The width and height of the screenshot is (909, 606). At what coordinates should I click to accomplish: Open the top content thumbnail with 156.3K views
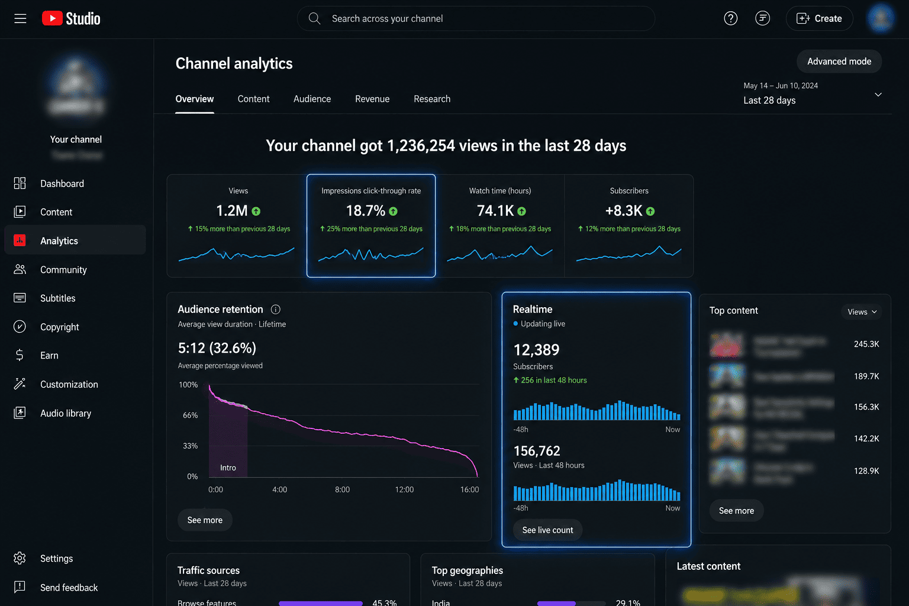(x=727, y=407)
